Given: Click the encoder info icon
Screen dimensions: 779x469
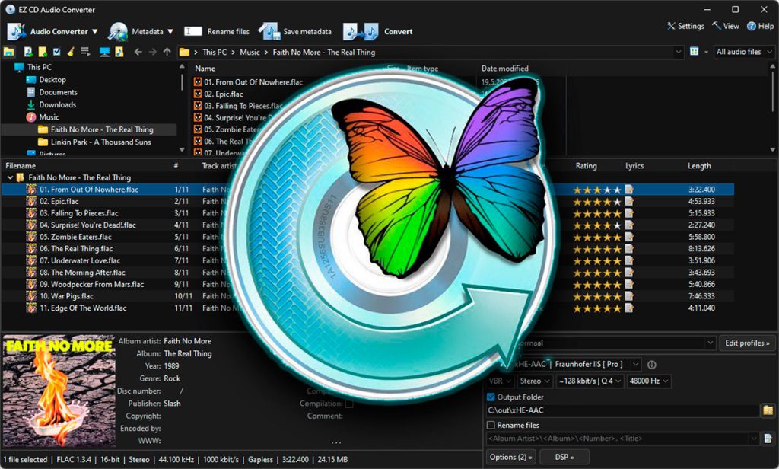Looking at the screenshot, I should 652,365.
